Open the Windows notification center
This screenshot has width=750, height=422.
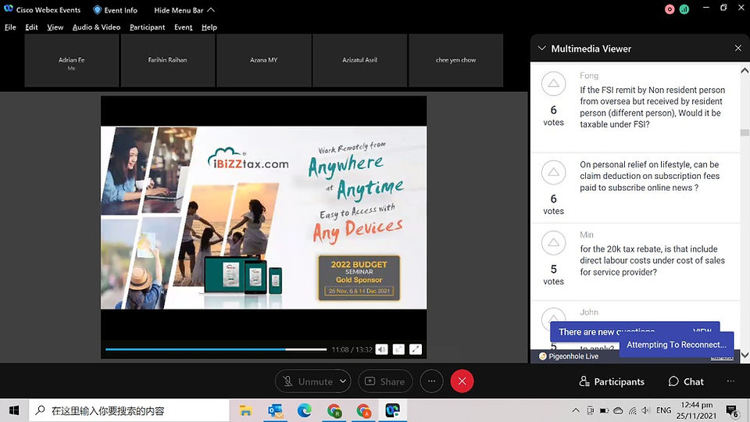[732, 410]
